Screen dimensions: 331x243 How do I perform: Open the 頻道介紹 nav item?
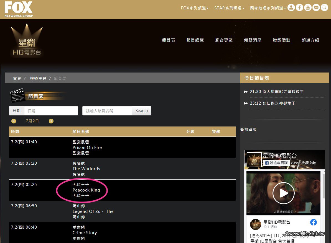click(310, 40)
